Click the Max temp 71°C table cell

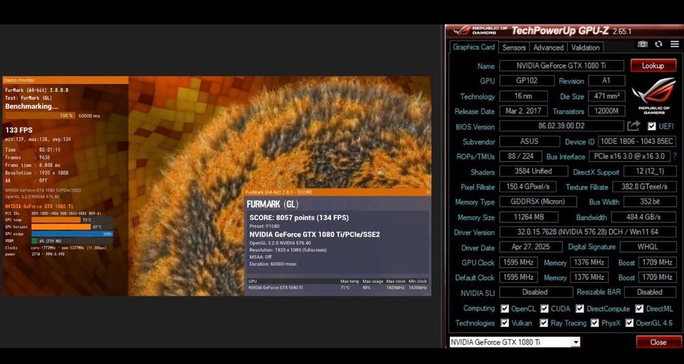(x=345, y=288)
